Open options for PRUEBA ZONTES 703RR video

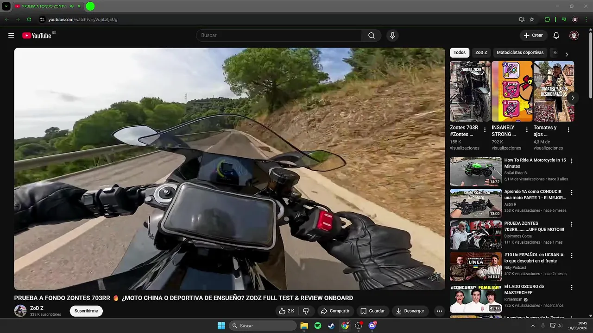point(572,224)
